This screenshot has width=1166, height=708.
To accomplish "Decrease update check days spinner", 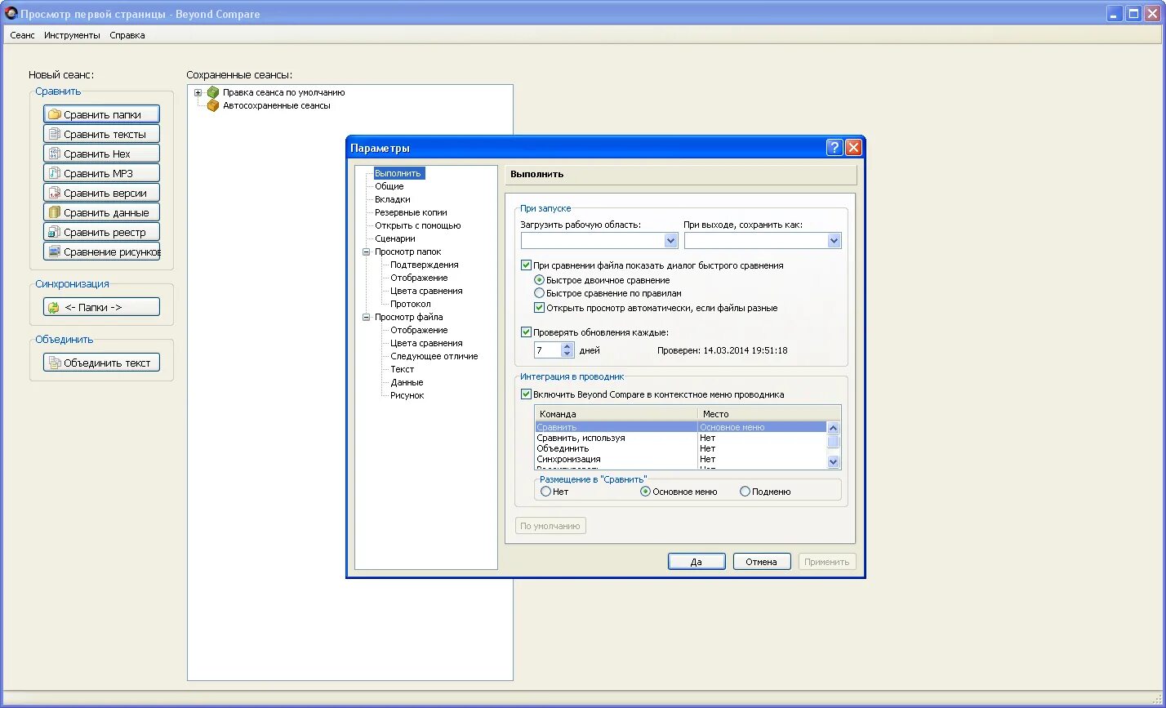I will click(567, 354).
